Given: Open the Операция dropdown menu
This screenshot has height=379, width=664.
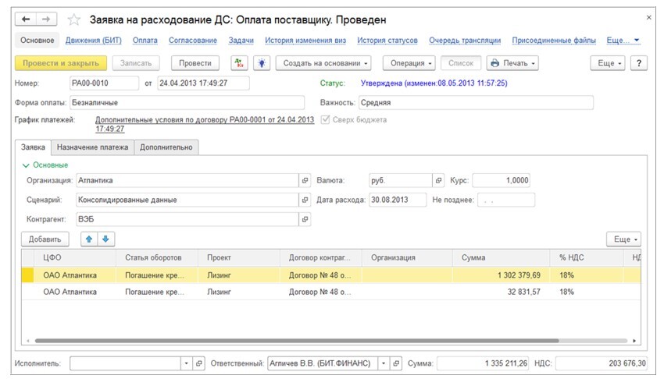Looking at the screenshot, I should tap(409, 63).
